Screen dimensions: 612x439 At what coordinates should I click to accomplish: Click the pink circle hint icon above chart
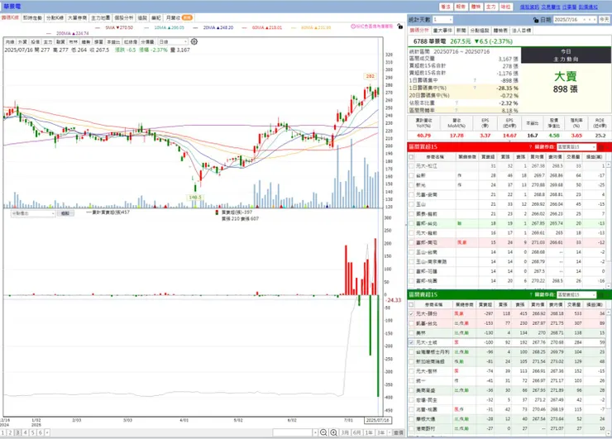click(x=353, y=26)
